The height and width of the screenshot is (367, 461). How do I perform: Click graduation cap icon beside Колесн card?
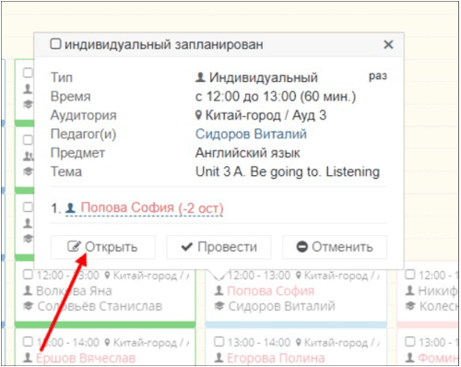[x=410, y=306]
